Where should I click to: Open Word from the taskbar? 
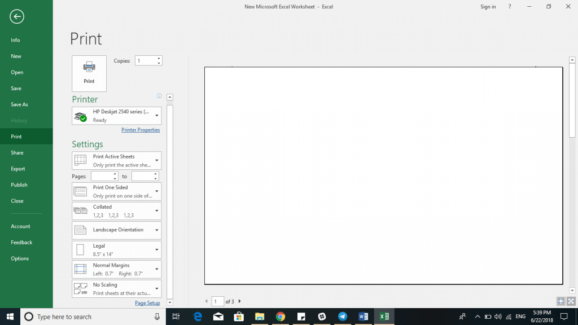(x=363, y=317)
